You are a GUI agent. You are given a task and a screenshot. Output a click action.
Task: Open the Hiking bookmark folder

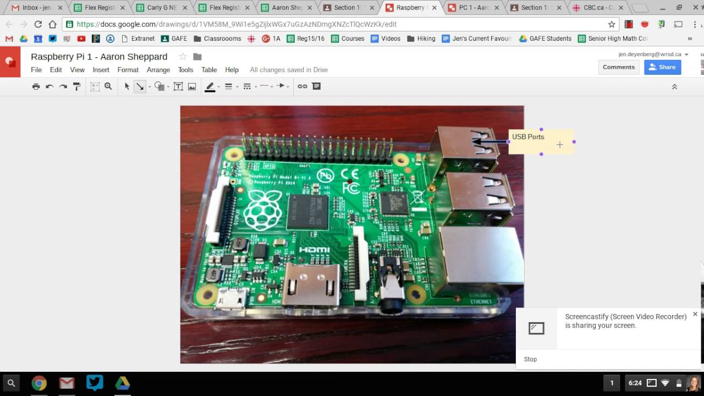[421, 38]
